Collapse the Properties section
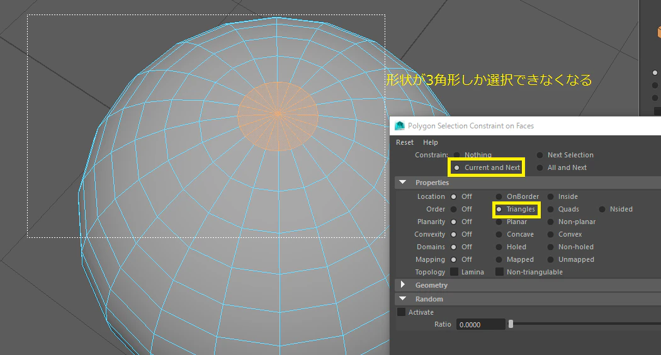Screen dimensions: 661x355 403,183
